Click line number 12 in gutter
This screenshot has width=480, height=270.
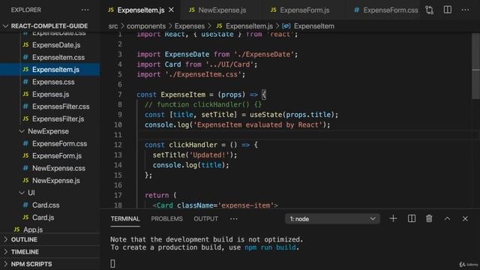(x=118, y=145)
